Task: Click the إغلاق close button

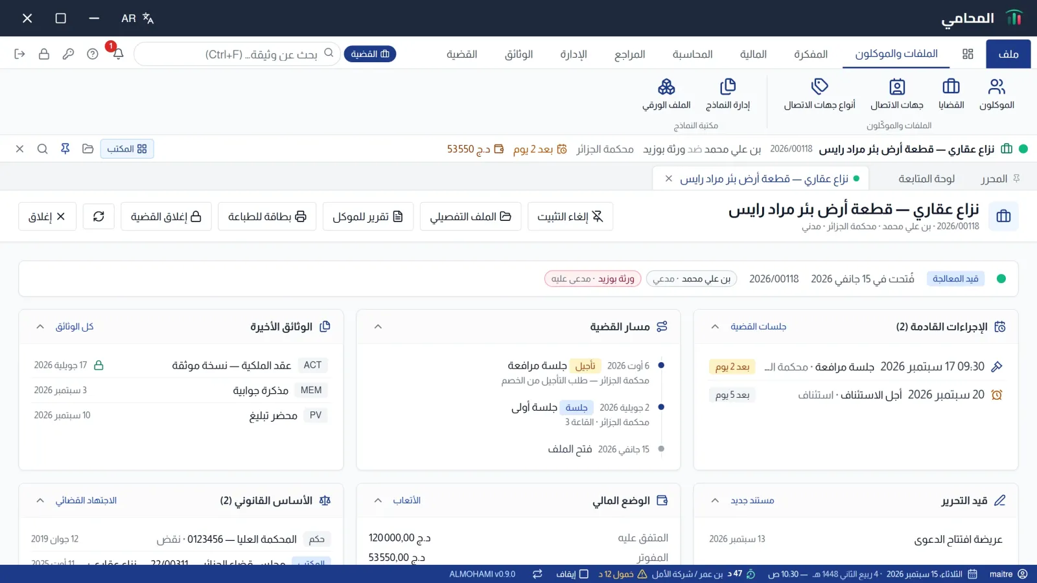Action: pos(47,216)
